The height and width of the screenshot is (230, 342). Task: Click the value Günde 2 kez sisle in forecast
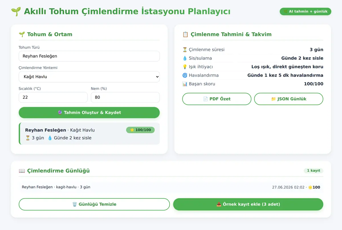[302, 58]
